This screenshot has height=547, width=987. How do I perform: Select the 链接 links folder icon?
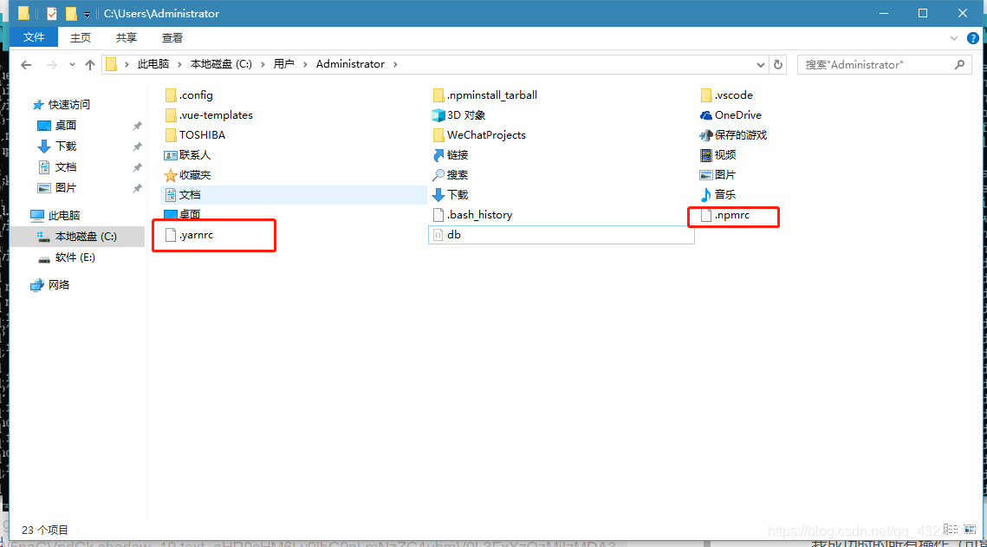tap(438, 155)
